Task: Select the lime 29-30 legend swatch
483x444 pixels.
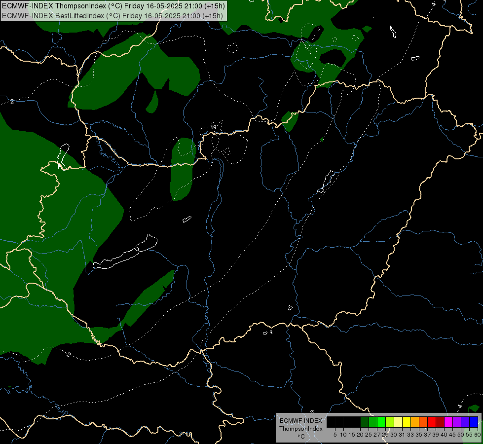Action: [x=390, y=422]
